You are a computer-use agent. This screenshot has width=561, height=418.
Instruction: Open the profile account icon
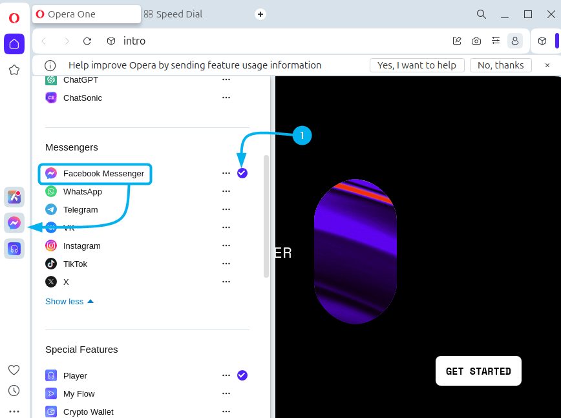click(x=515, y=41)
